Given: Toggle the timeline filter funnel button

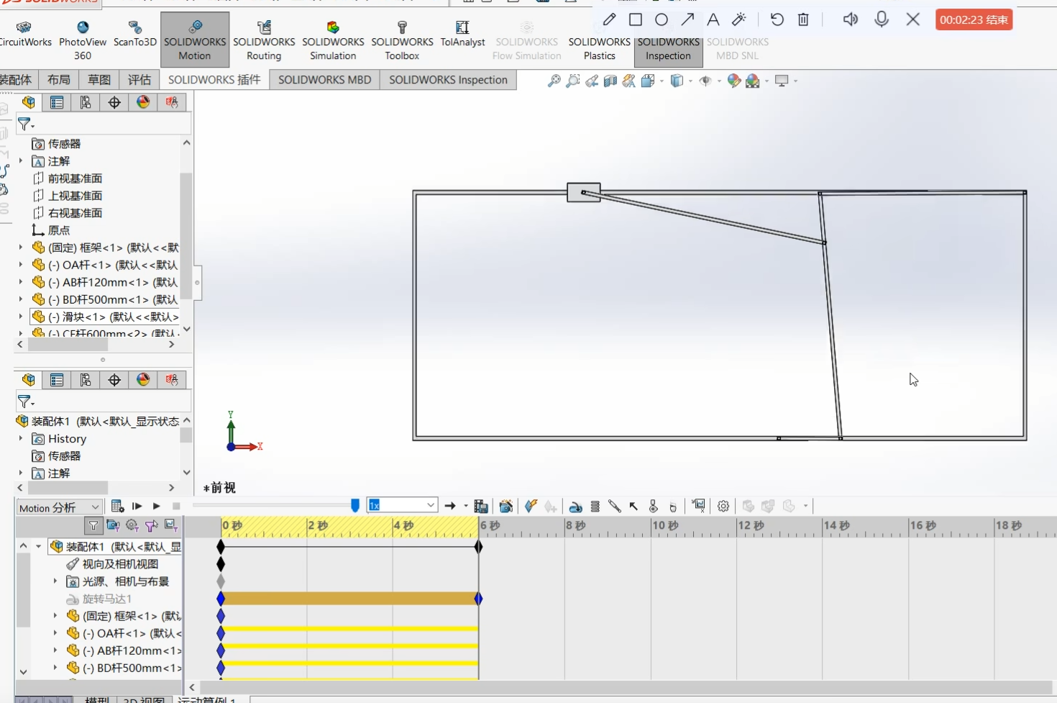Looking at the screenshot, I should pyautogui.click(x=93, y=526).
